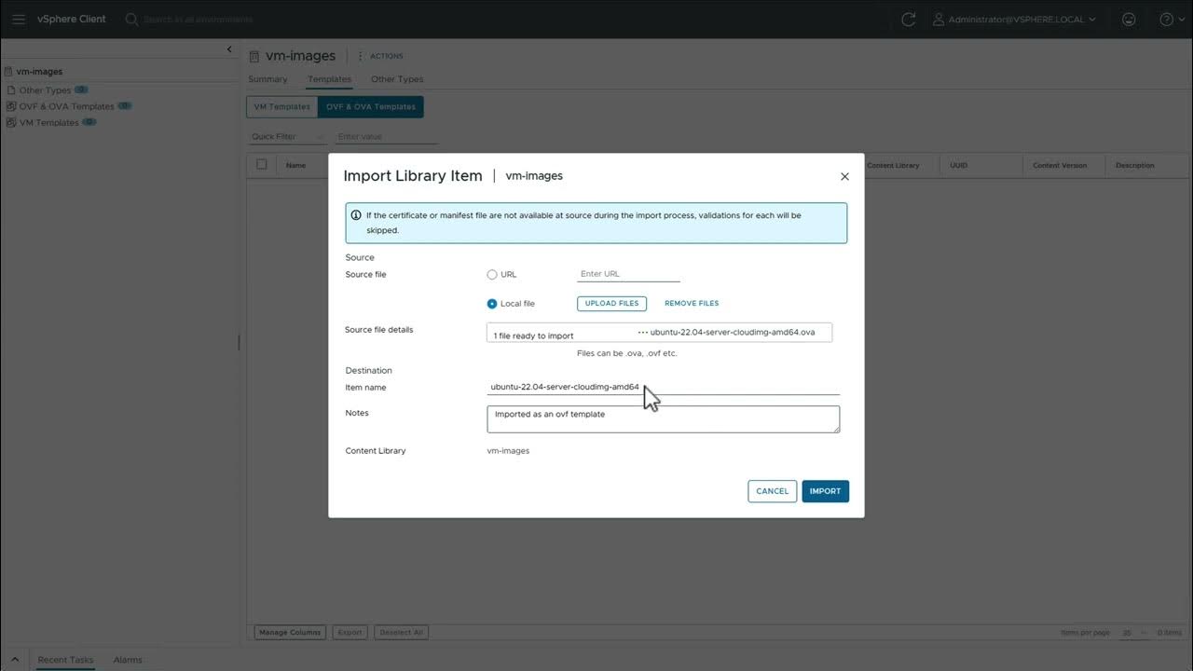The image size is (1193, 671).
Task: Expand the bottom Recent Tasks panel
Action: pos(15,659)
